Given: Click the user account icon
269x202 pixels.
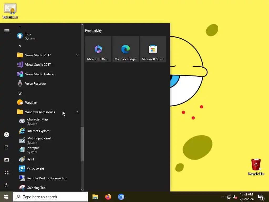Looking at the screenshot, I should [7, 135].
